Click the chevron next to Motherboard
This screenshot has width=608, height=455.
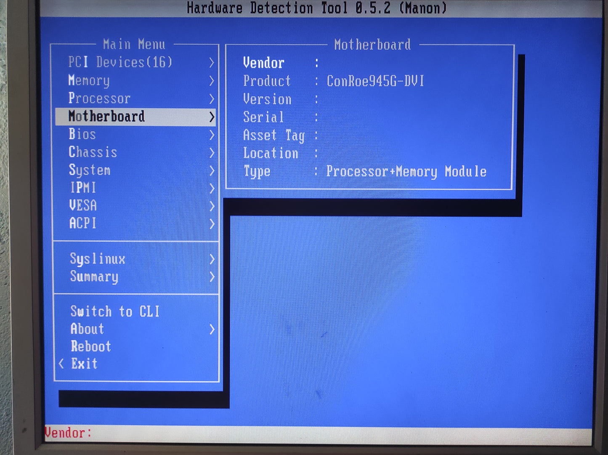click(x=212, y=117)
